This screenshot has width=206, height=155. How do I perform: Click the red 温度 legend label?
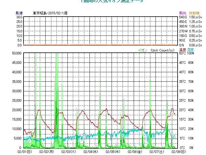coord(182,50)
